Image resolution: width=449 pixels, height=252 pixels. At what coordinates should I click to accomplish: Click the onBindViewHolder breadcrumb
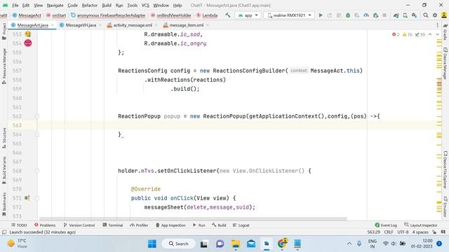(174, 15)
